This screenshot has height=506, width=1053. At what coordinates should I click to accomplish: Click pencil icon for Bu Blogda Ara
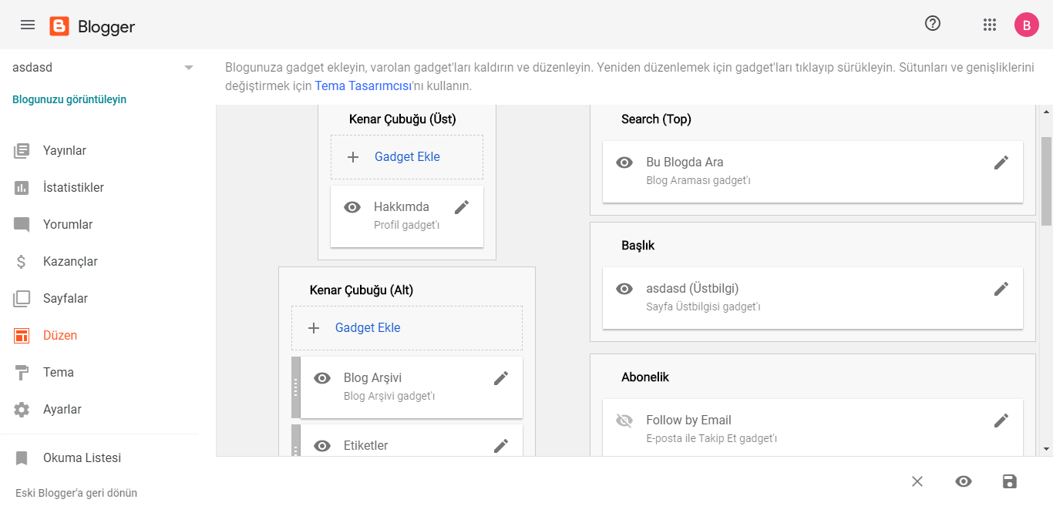(x=1001, y=163)
